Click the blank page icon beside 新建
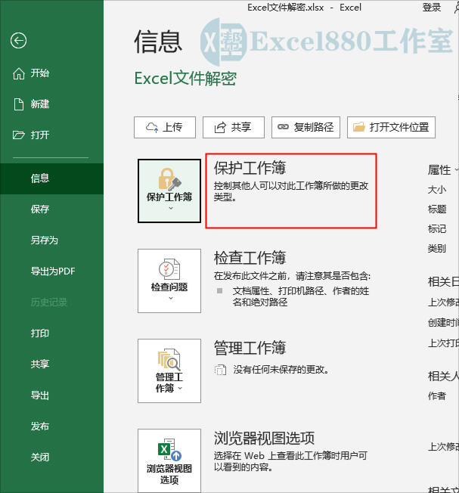This screenshot has width=459, height=493. point(19,104)
